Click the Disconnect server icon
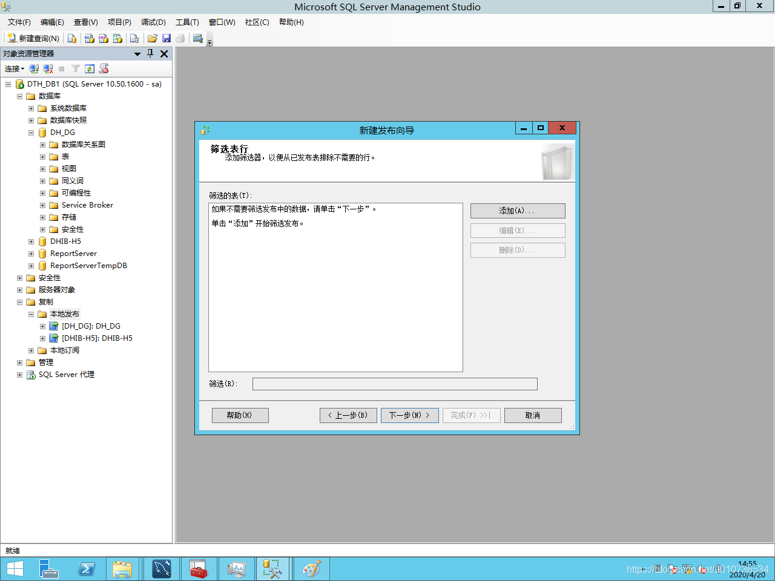775x581 pixels. (x=48, y=69)
